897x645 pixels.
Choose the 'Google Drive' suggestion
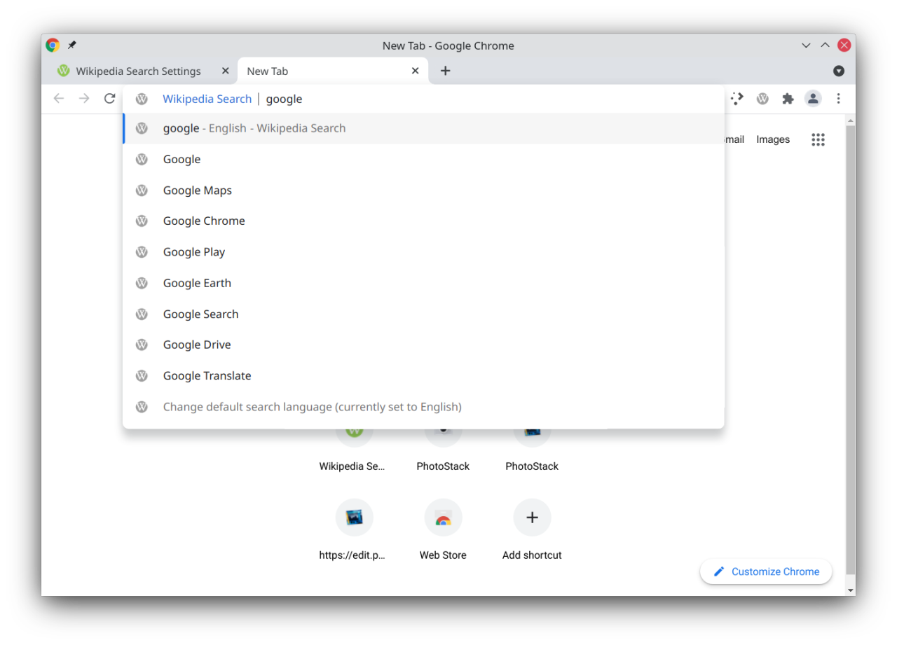click(423, 345)
